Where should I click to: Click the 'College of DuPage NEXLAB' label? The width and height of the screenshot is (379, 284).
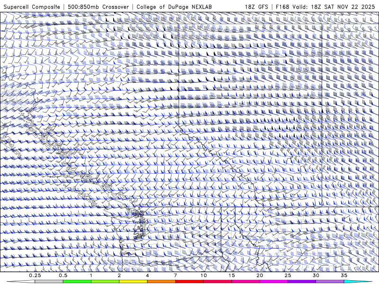coord(174,7)
